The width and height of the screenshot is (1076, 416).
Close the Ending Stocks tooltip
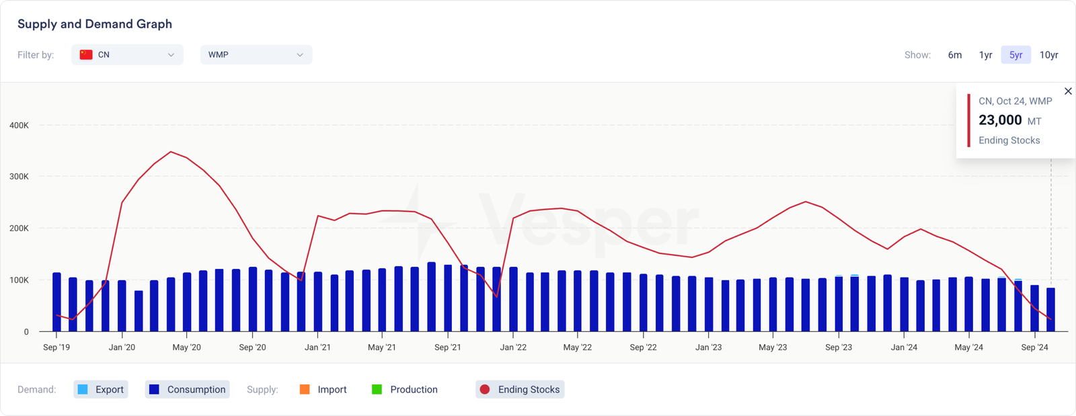tap(1068, 91)
